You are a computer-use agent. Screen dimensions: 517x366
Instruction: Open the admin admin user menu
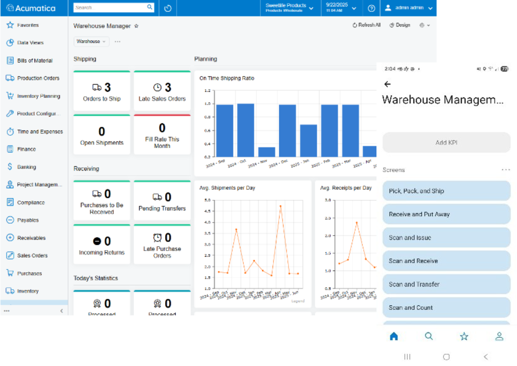pos(408,8)
